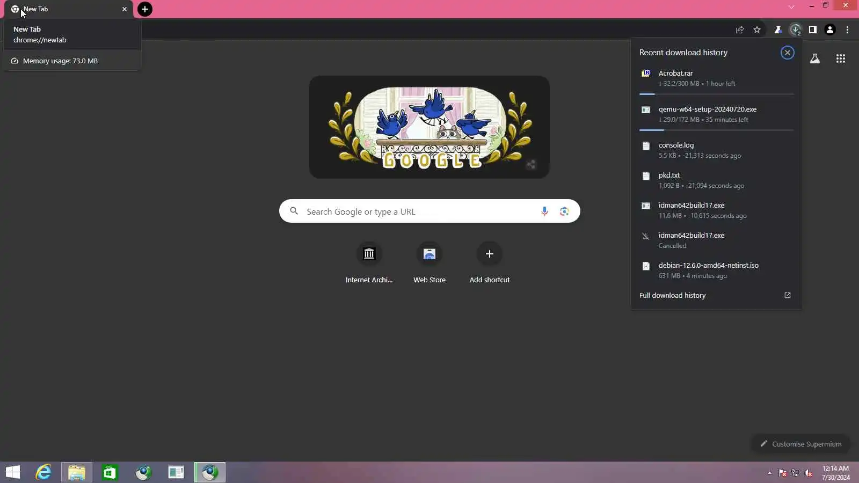Open the Web Store shortcut
859x483 pixels.
coord(429,263)
